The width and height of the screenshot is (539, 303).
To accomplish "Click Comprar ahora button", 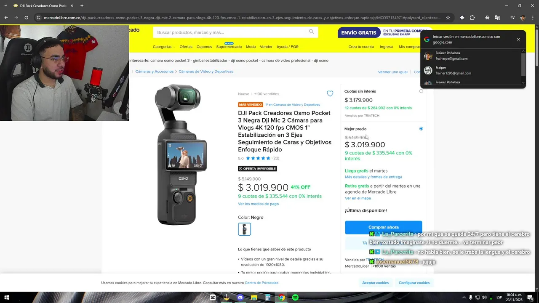I will (x=383, y=227).
